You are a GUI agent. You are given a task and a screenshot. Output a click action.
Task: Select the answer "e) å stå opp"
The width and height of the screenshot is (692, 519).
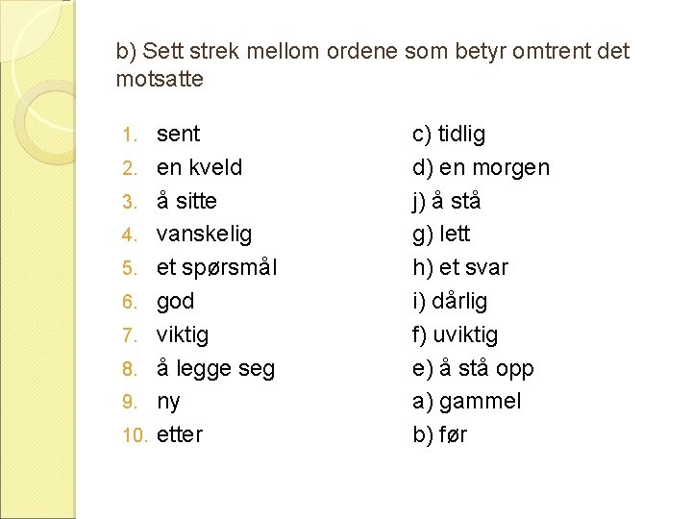click(473, 368)
